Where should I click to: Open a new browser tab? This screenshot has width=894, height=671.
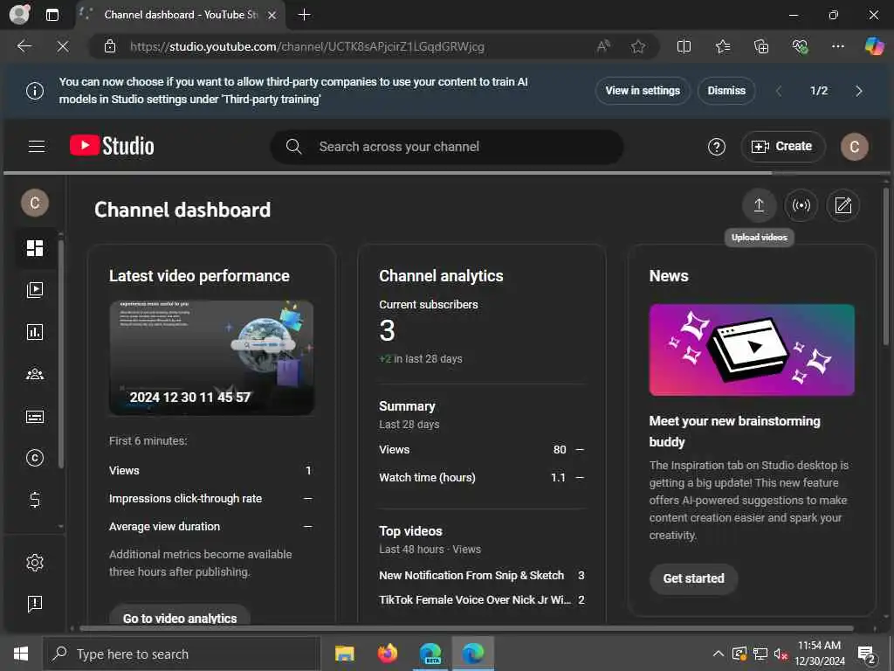(305, 15)
